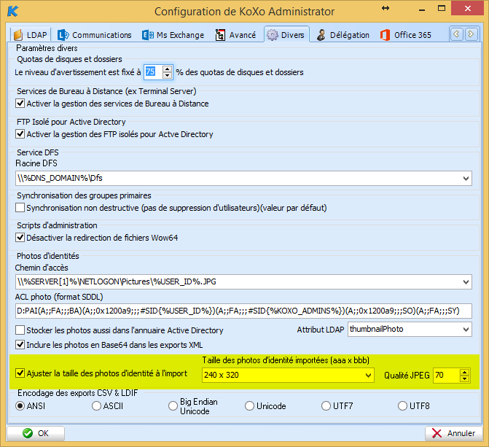Select UTF7 encoding radio button
Viewport: 489px width, 447px height.
326,405
